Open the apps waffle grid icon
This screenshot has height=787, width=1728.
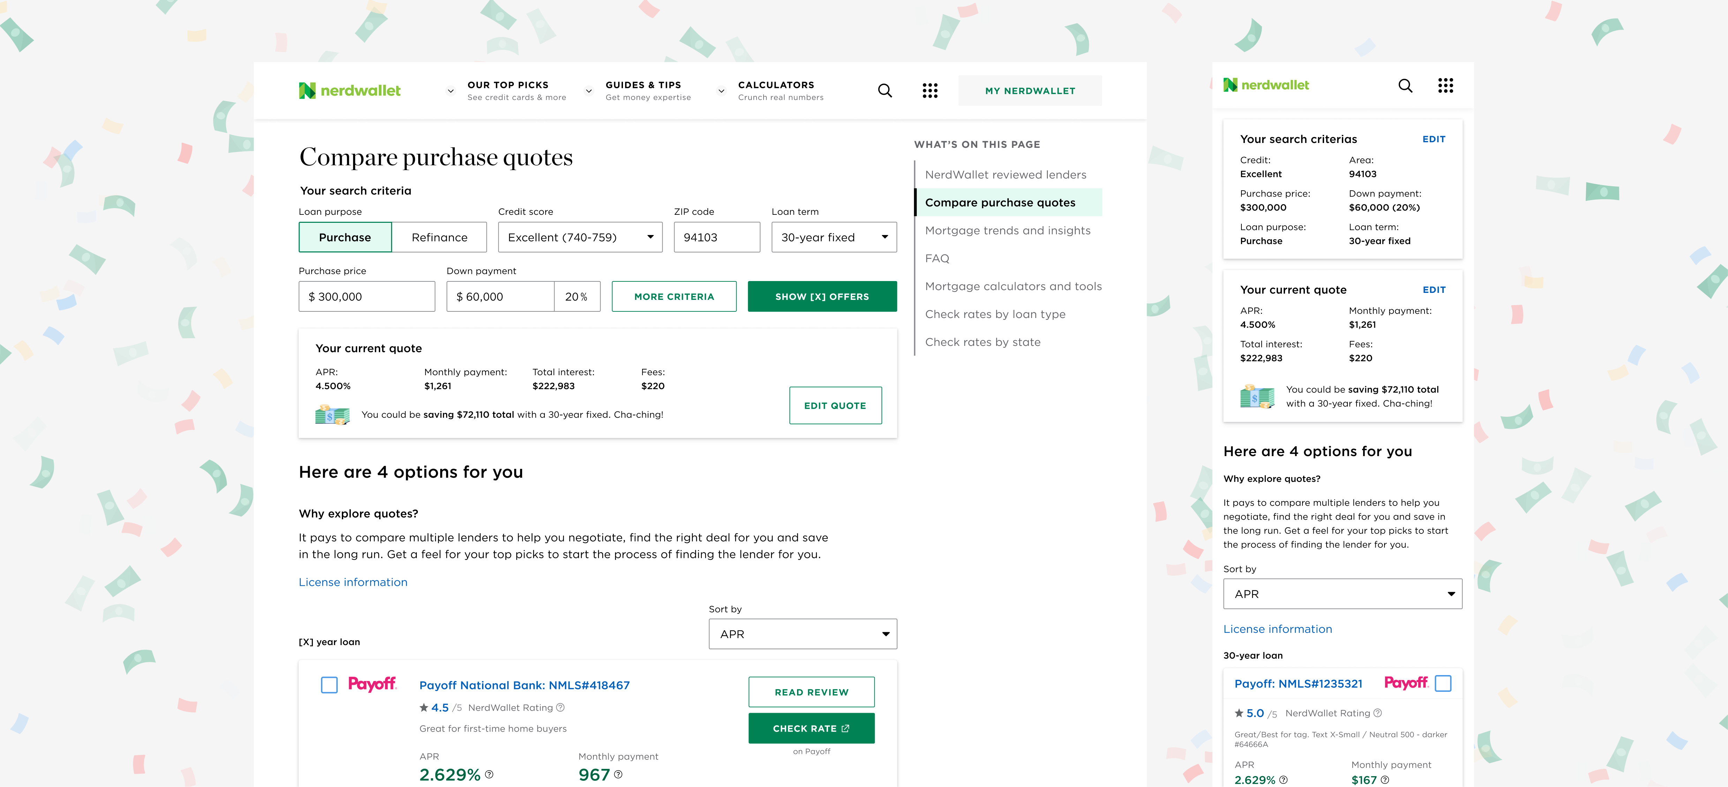[930, 90]
